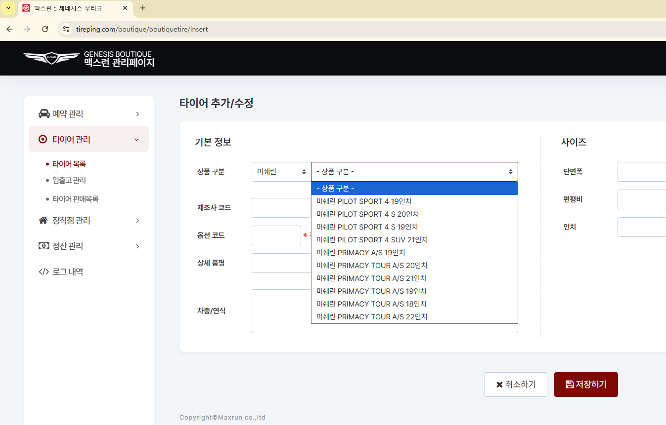Open the 미쉐린 brand dropdown
666x425 pixels.
(x=281, y=172)
